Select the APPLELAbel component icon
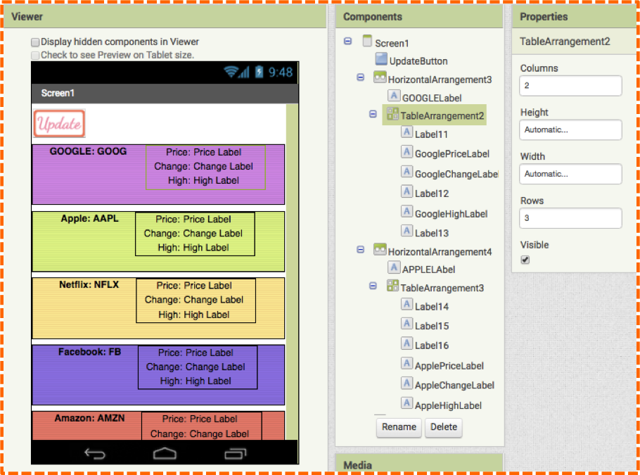640x475 pixels. (x=393, y=268)
